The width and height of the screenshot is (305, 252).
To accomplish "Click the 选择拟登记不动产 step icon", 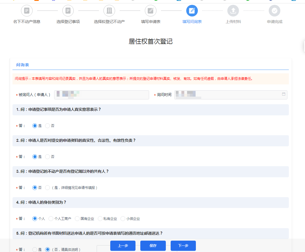I will (x=109, y=11).
